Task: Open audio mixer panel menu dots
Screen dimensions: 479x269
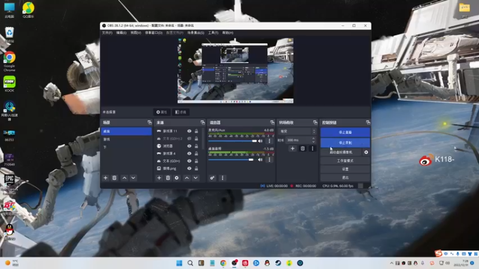Action: click(222, 178)
